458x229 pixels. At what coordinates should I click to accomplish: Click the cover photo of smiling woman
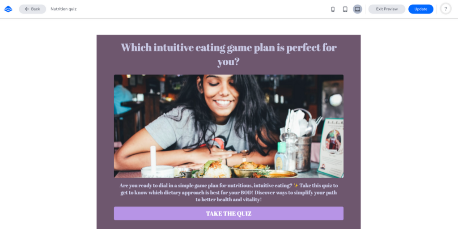coord(229,126)
